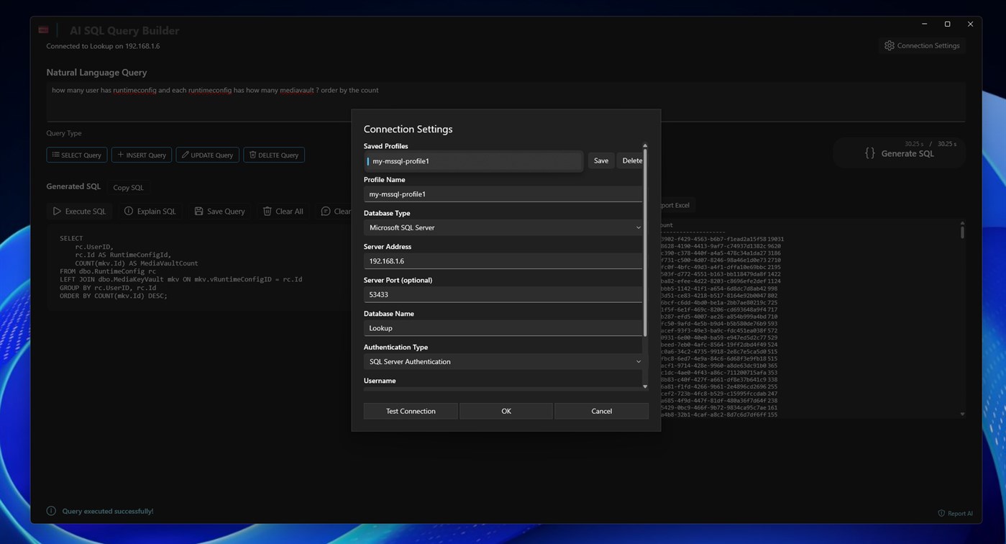1006x544 pixels.
Task: Click the Connection Settings dialog scrollbar thumb
Action: (x=645, y=242)
